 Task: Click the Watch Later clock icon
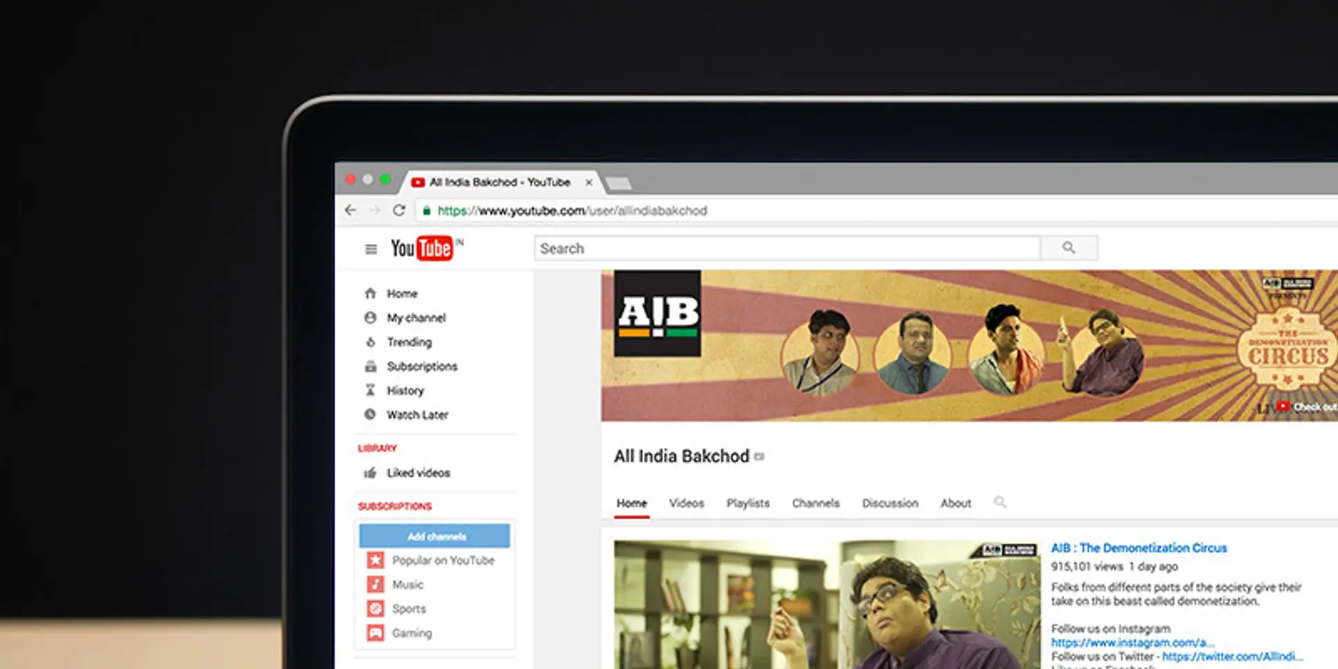point(370,415)
